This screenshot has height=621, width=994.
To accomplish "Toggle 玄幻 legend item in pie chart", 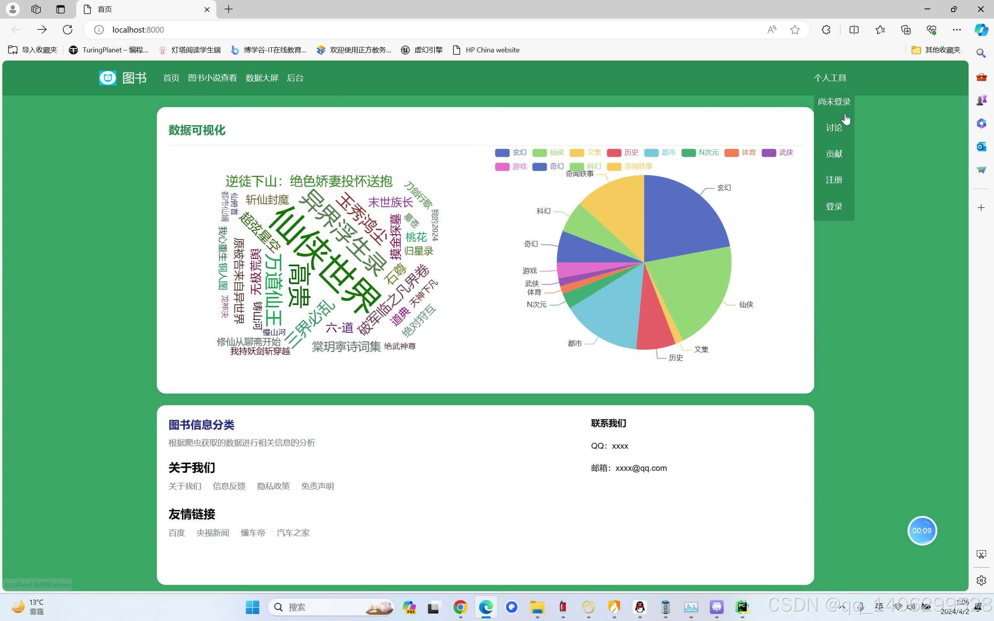I will pyautogui.click(x=511, y=153).
